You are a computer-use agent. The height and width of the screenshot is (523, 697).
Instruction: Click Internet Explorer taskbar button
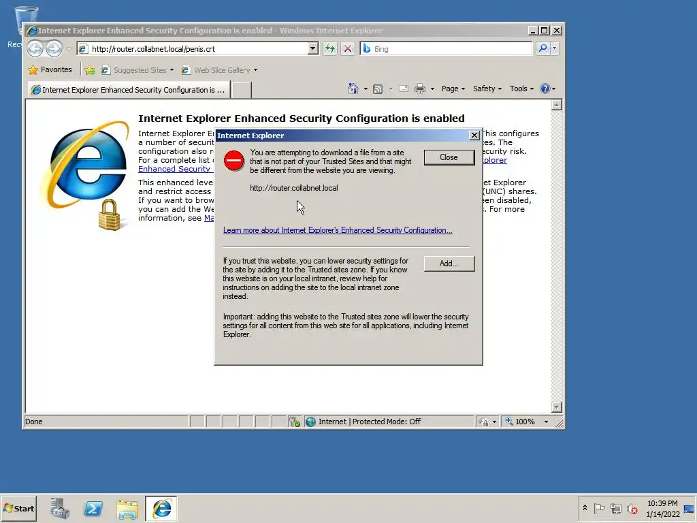coord(161,508)
